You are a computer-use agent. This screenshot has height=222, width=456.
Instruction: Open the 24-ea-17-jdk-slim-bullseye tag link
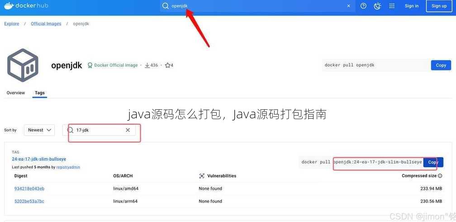point(39,159)
